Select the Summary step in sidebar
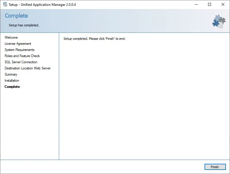 coord(11,74)
